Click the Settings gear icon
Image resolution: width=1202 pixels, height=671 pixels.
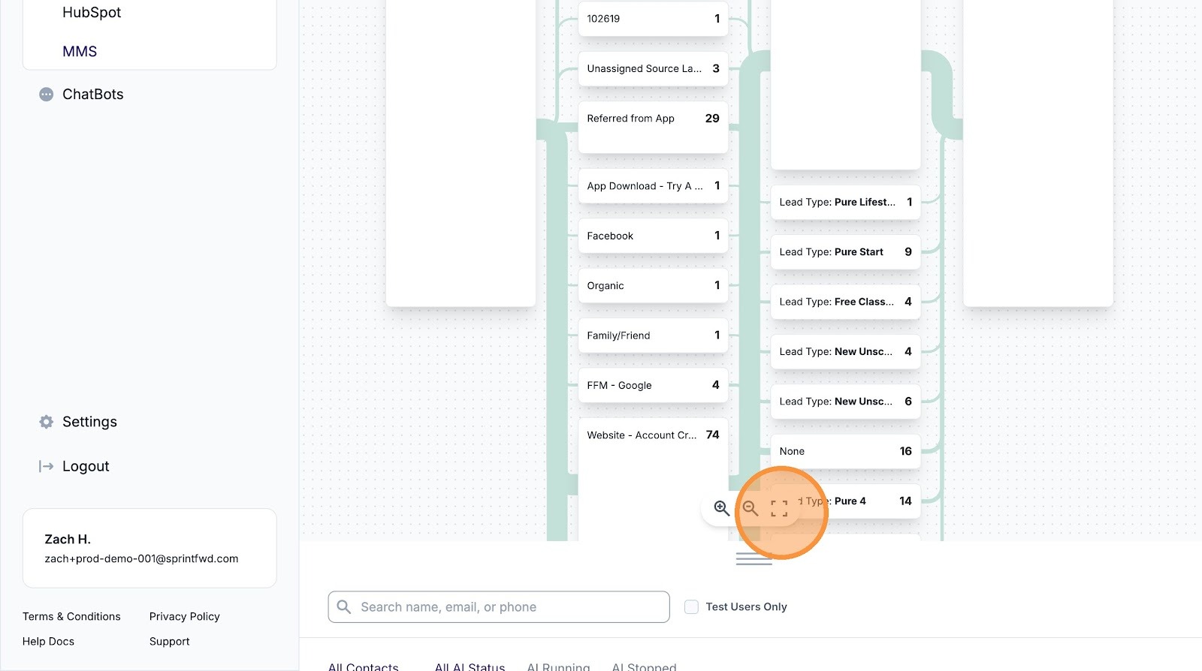point(47,422)
